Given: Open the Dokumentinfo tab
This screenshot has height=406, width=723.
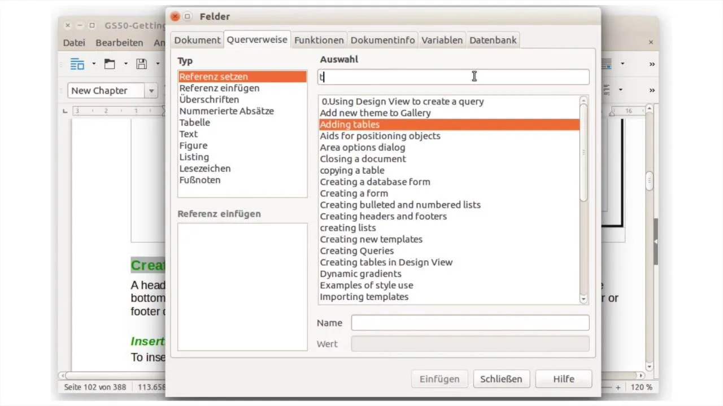Looking at the screenshot, I should (382, 40).
